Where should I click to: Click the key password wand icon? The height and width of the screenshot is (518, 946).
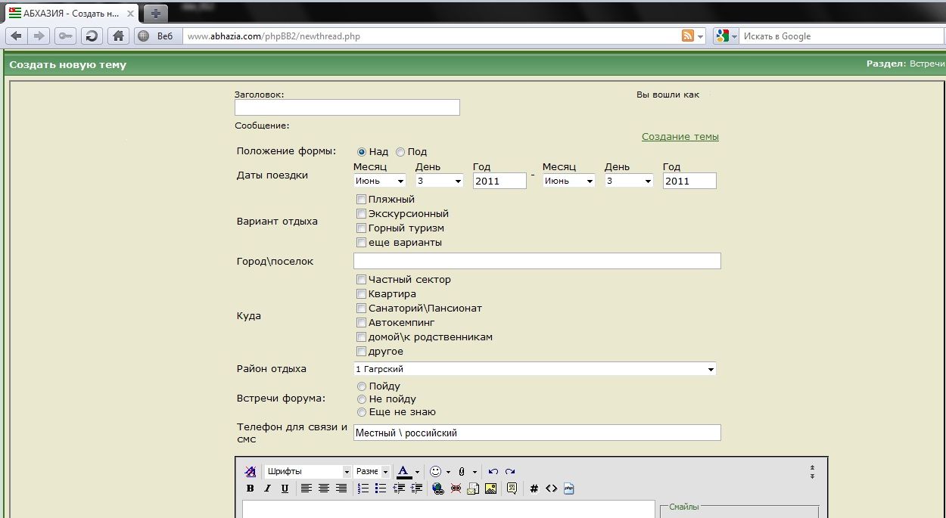[65, 36]
